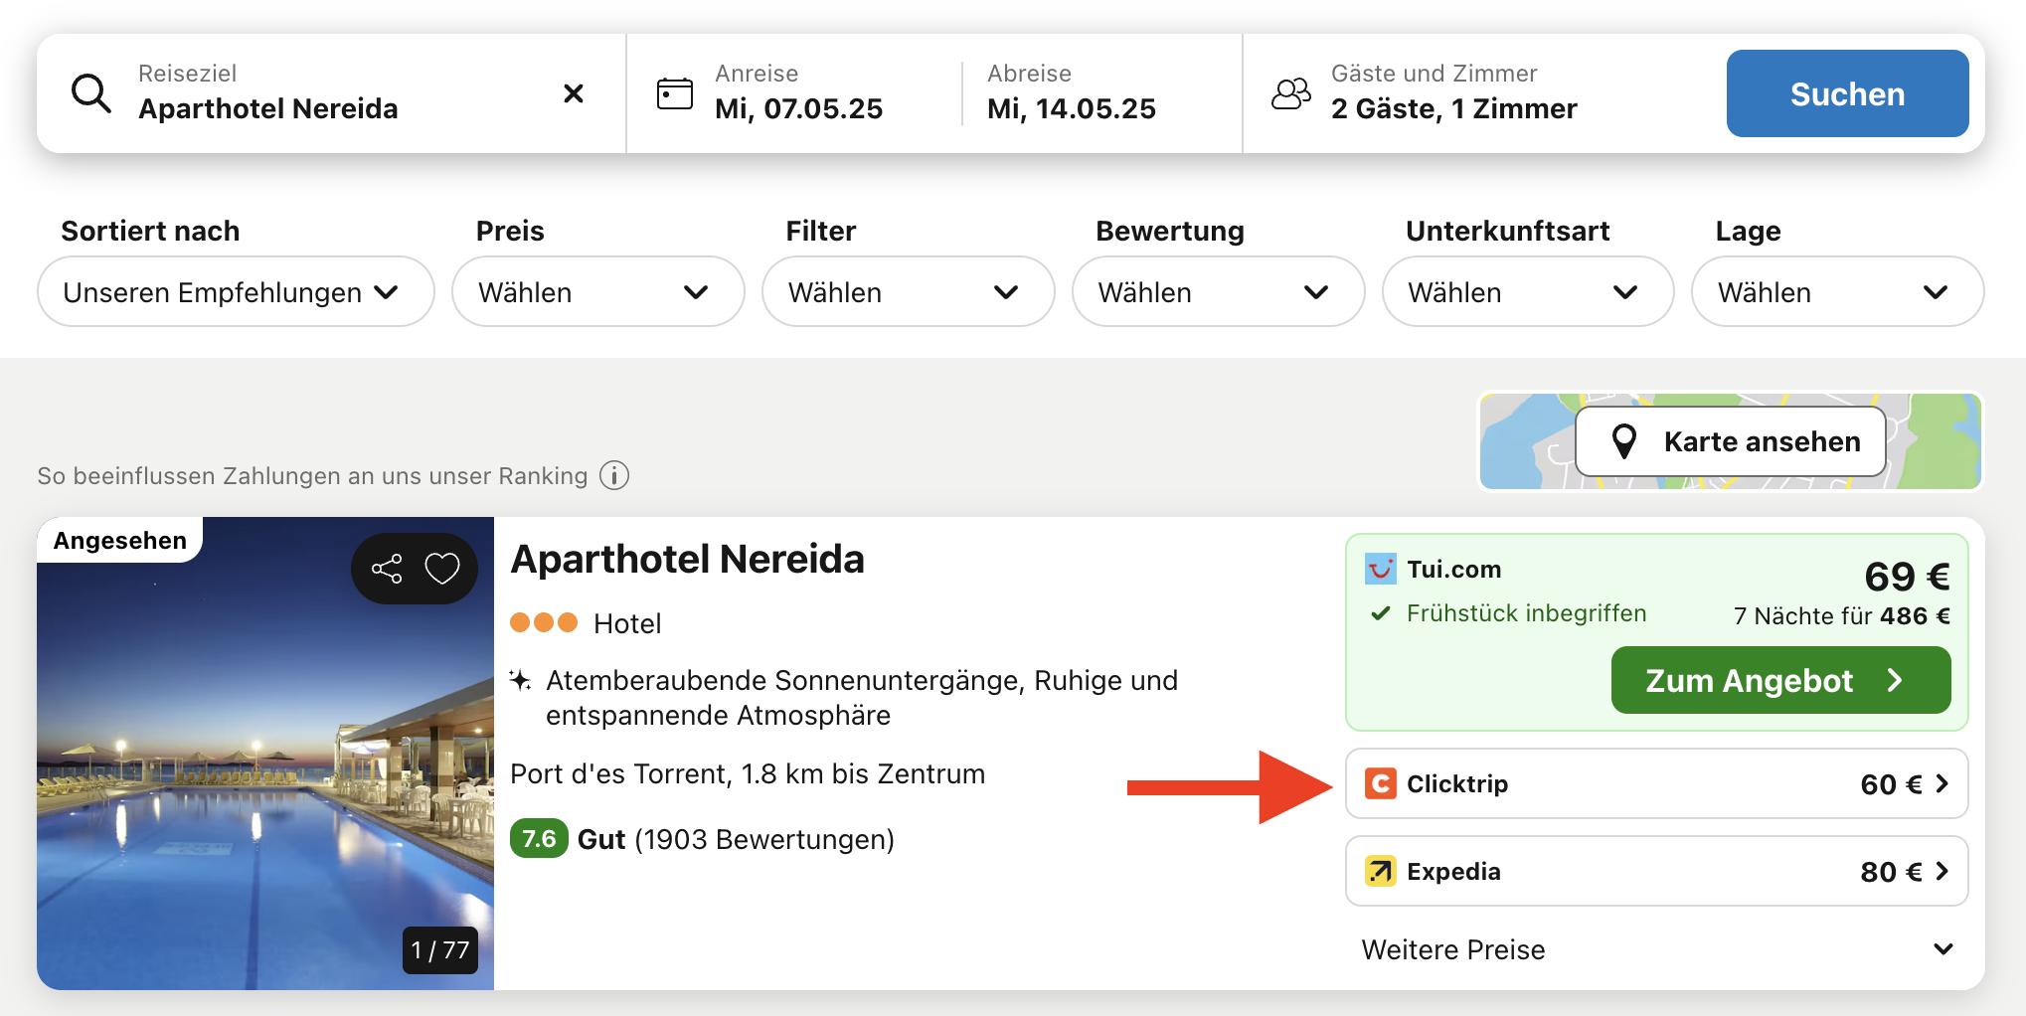Expand Weitere Preise section
This screenshot has height=1016, width=2026.
click(1656, 949)
